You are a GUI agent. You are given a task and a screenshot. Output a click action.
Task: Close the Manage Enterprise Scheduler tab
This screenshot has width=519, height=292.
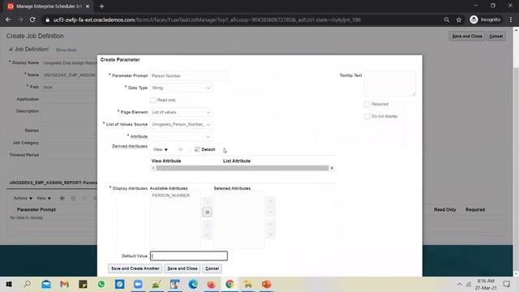88,6
